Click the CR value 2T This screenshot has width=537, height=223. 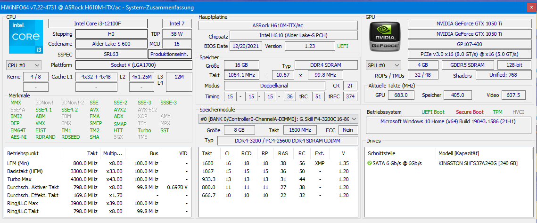350,86
